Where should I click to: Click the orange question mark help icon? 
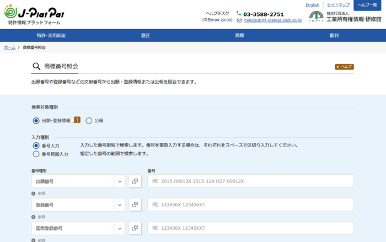point(77,120)
